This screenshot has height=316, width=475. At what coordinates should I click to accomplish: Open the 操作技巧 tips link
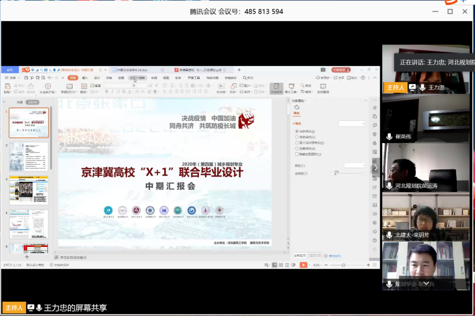[335, 256]
